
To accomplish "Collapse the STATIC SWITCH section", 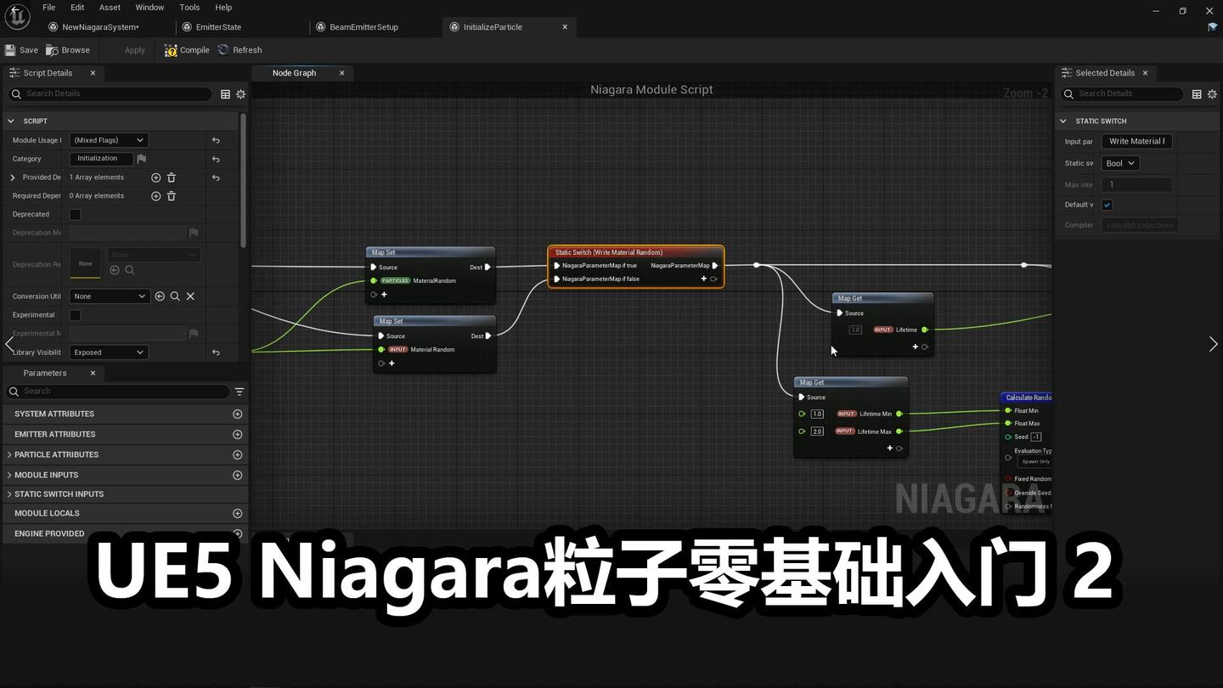I will tap(1062, 121).
